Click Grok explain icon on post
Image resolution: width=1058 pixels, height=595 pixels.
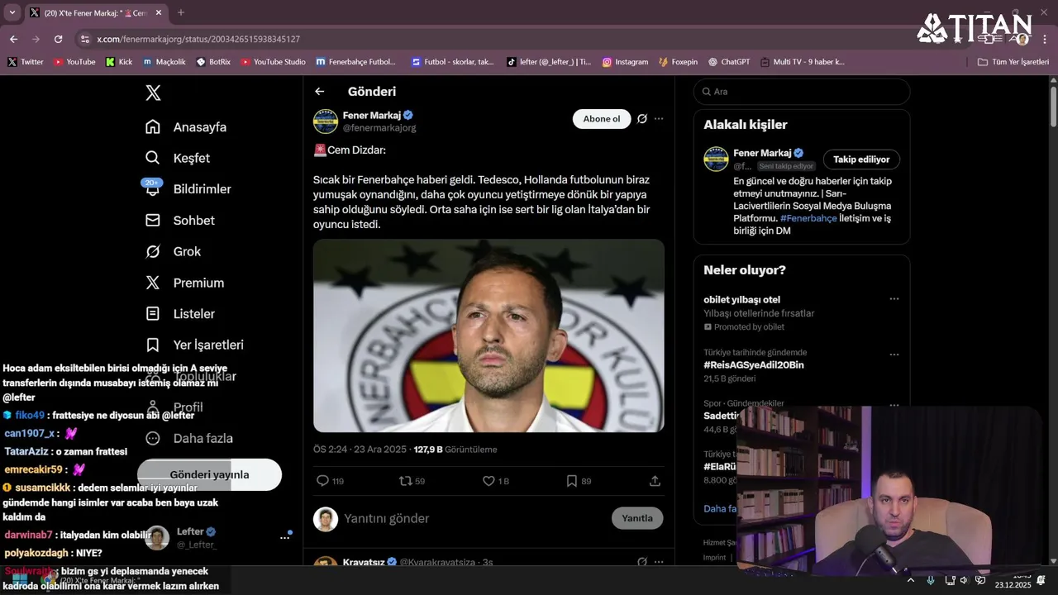pyautogui.click(x=642, y=119)
